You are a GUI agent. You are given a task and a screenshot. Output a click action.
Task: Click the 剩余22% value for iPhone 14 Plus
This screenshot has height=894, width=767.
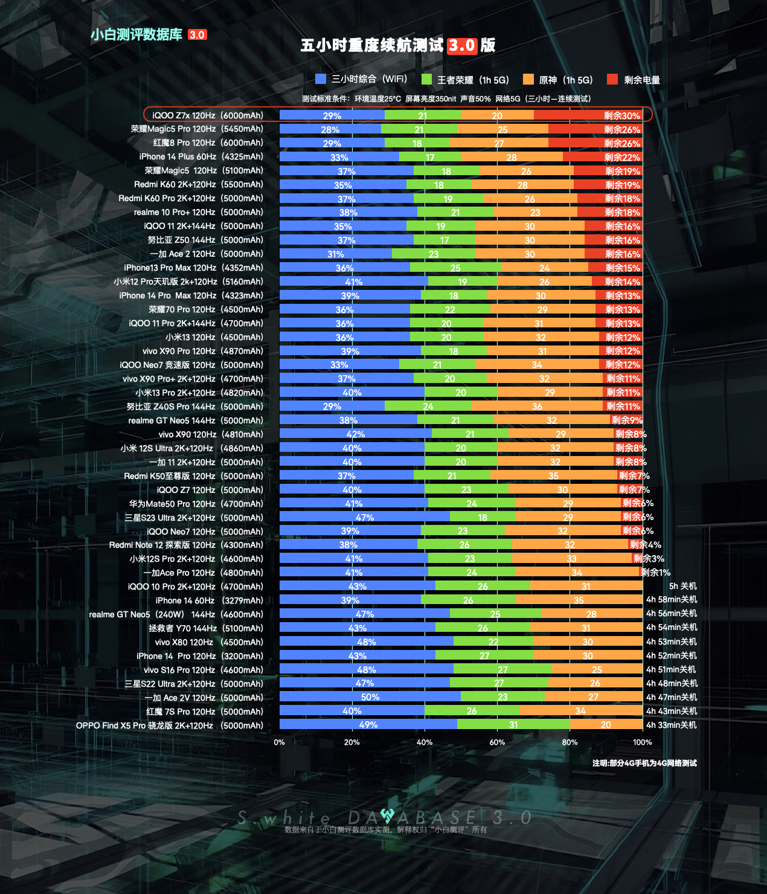[623, 157]
